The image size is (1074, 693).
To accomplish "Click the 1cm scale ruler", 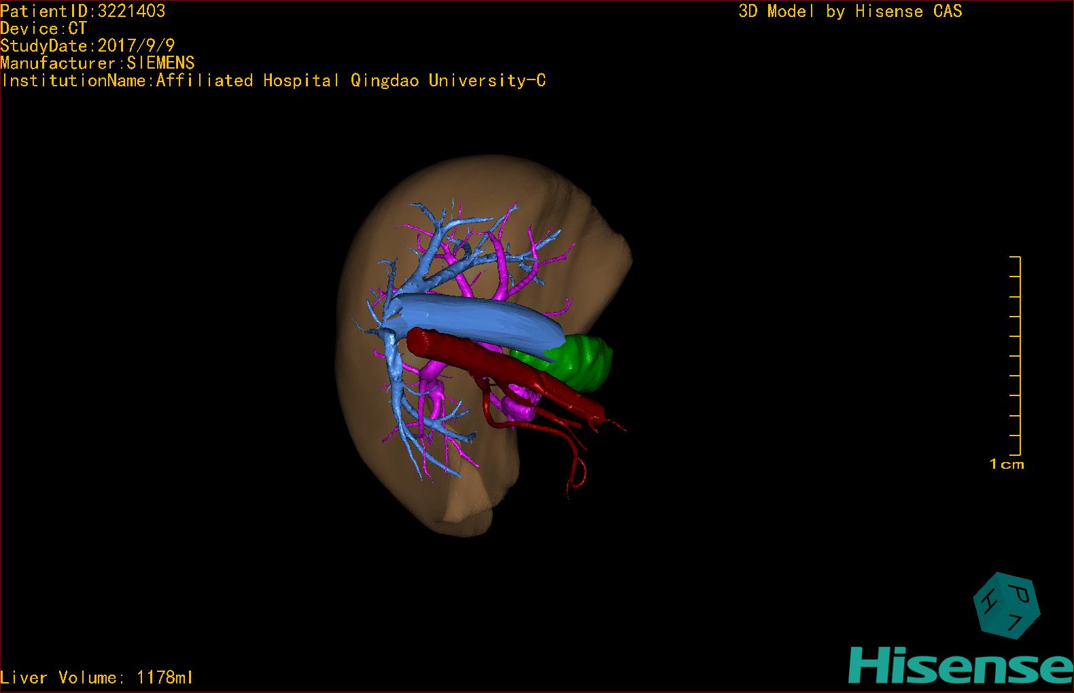I will [1016, 356].
